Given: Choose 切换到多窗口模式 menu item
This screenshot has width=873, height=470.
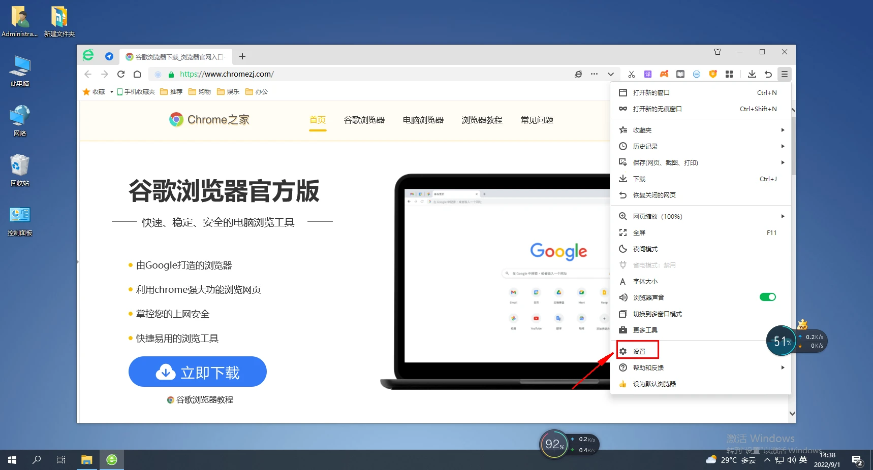Looking at the screenshot, I should pos(701,314).
